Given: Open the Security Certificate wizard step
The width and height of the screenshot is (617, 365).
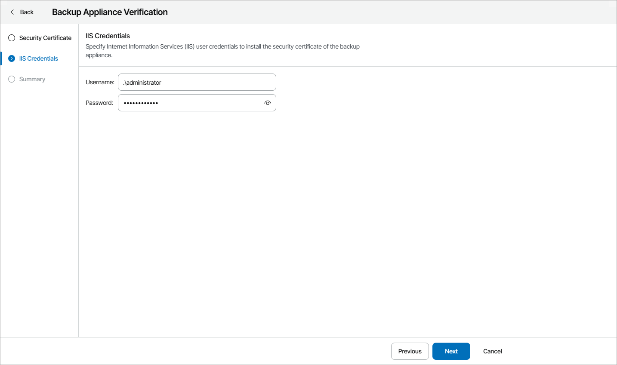Looking at the screenshot, I should click(45, 38).
